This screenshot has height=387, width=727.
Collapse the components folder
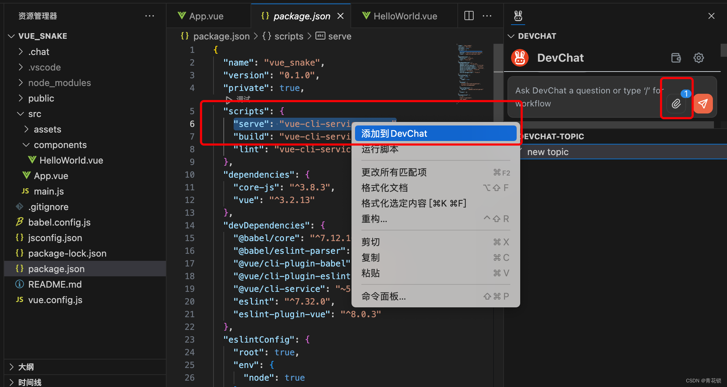click(x=26, y=145)
